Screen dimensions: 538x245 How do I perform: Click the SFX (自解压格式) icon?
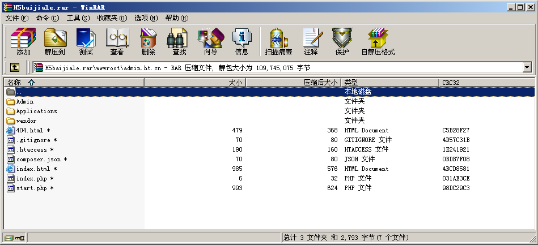[378, 42]
